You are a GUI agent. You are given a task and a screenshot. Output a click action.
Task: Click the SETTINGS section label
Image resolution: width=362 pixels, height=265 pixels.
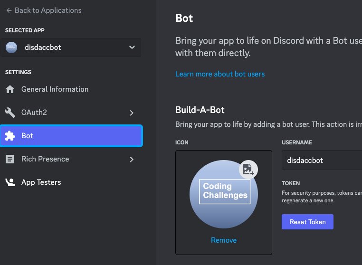click(18, 72)
